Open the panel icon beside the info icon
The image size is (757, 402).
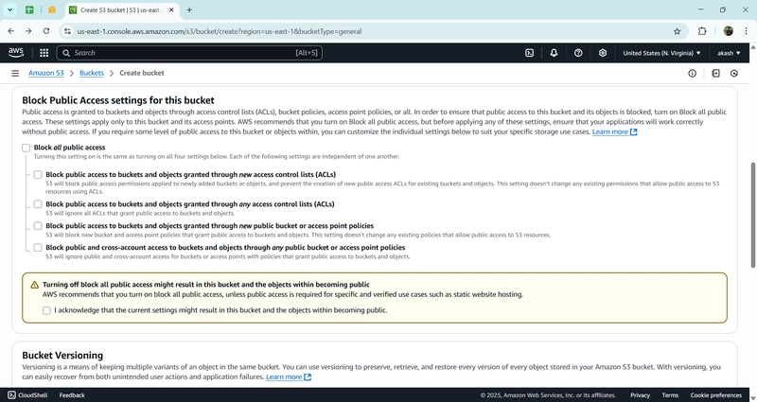715,74
